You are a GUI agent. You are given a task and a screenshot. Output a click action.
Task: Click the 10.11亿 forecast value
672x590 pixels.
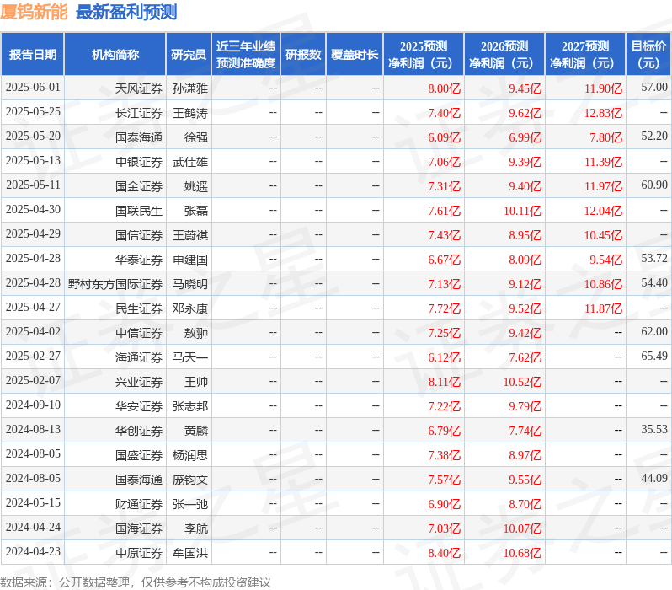click(x=522, y=211)
